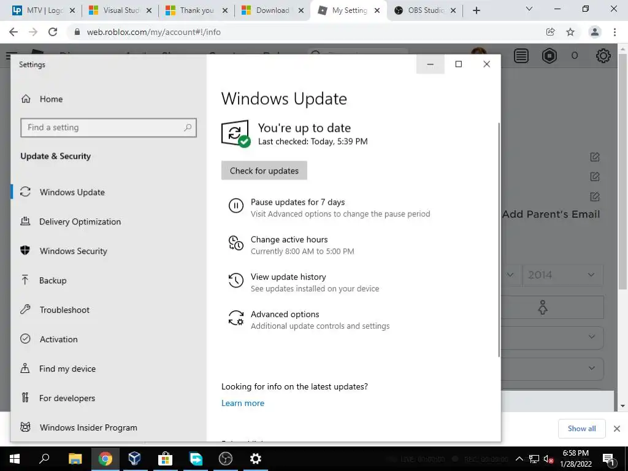Click the muted volume tray icon
This screenshot has height=471, width=628.
[548, 459]
